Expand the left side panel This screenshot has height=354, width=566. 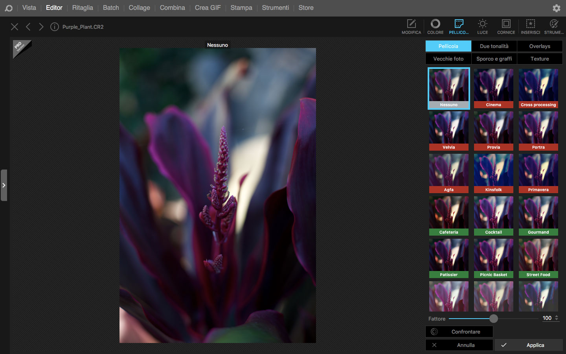tap(4, 185)
